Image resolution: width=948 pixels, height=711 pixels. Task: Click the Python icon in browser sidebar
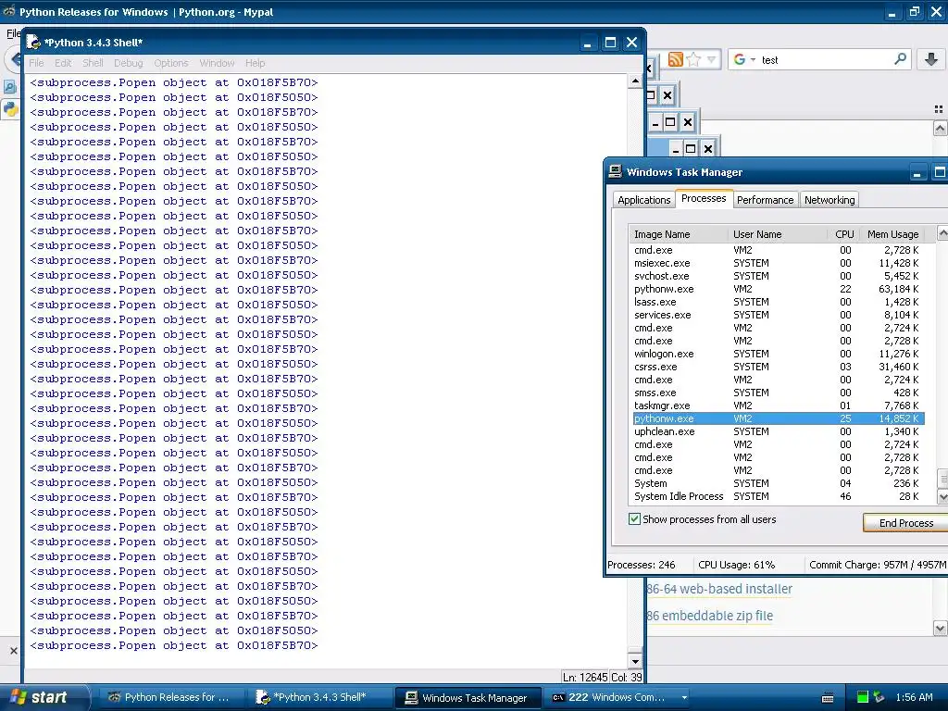(x=10, y=109)
